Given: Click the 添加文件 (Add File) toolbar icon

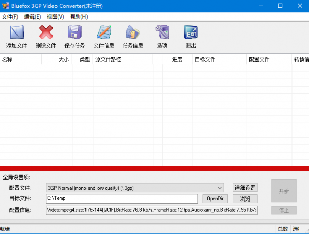Looking at the screenshot, I should pyautogui.click(x=16, y=32).
